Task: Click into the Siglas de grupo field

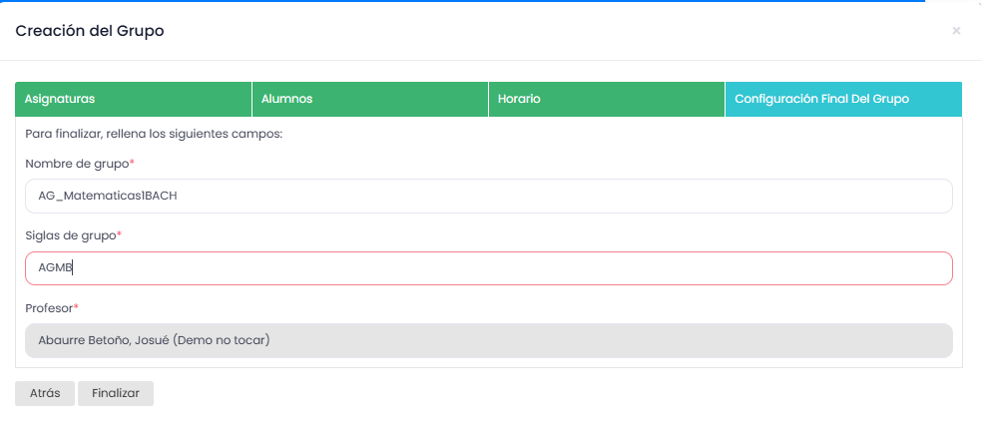Action: 488,268
